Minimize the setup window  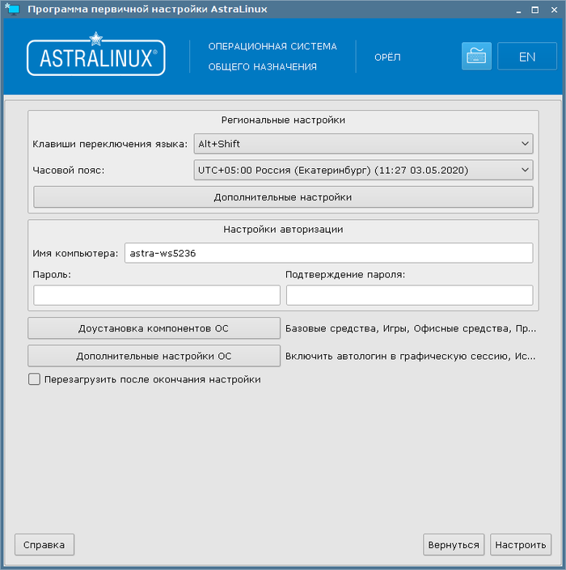pos(518,11)
